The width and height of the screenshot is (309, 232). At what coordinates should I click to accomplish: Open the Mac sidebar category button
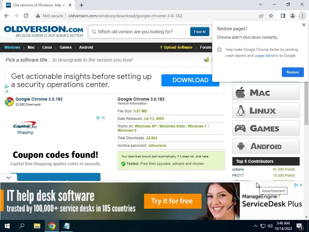pyautogui.click(x=266, y=92)
